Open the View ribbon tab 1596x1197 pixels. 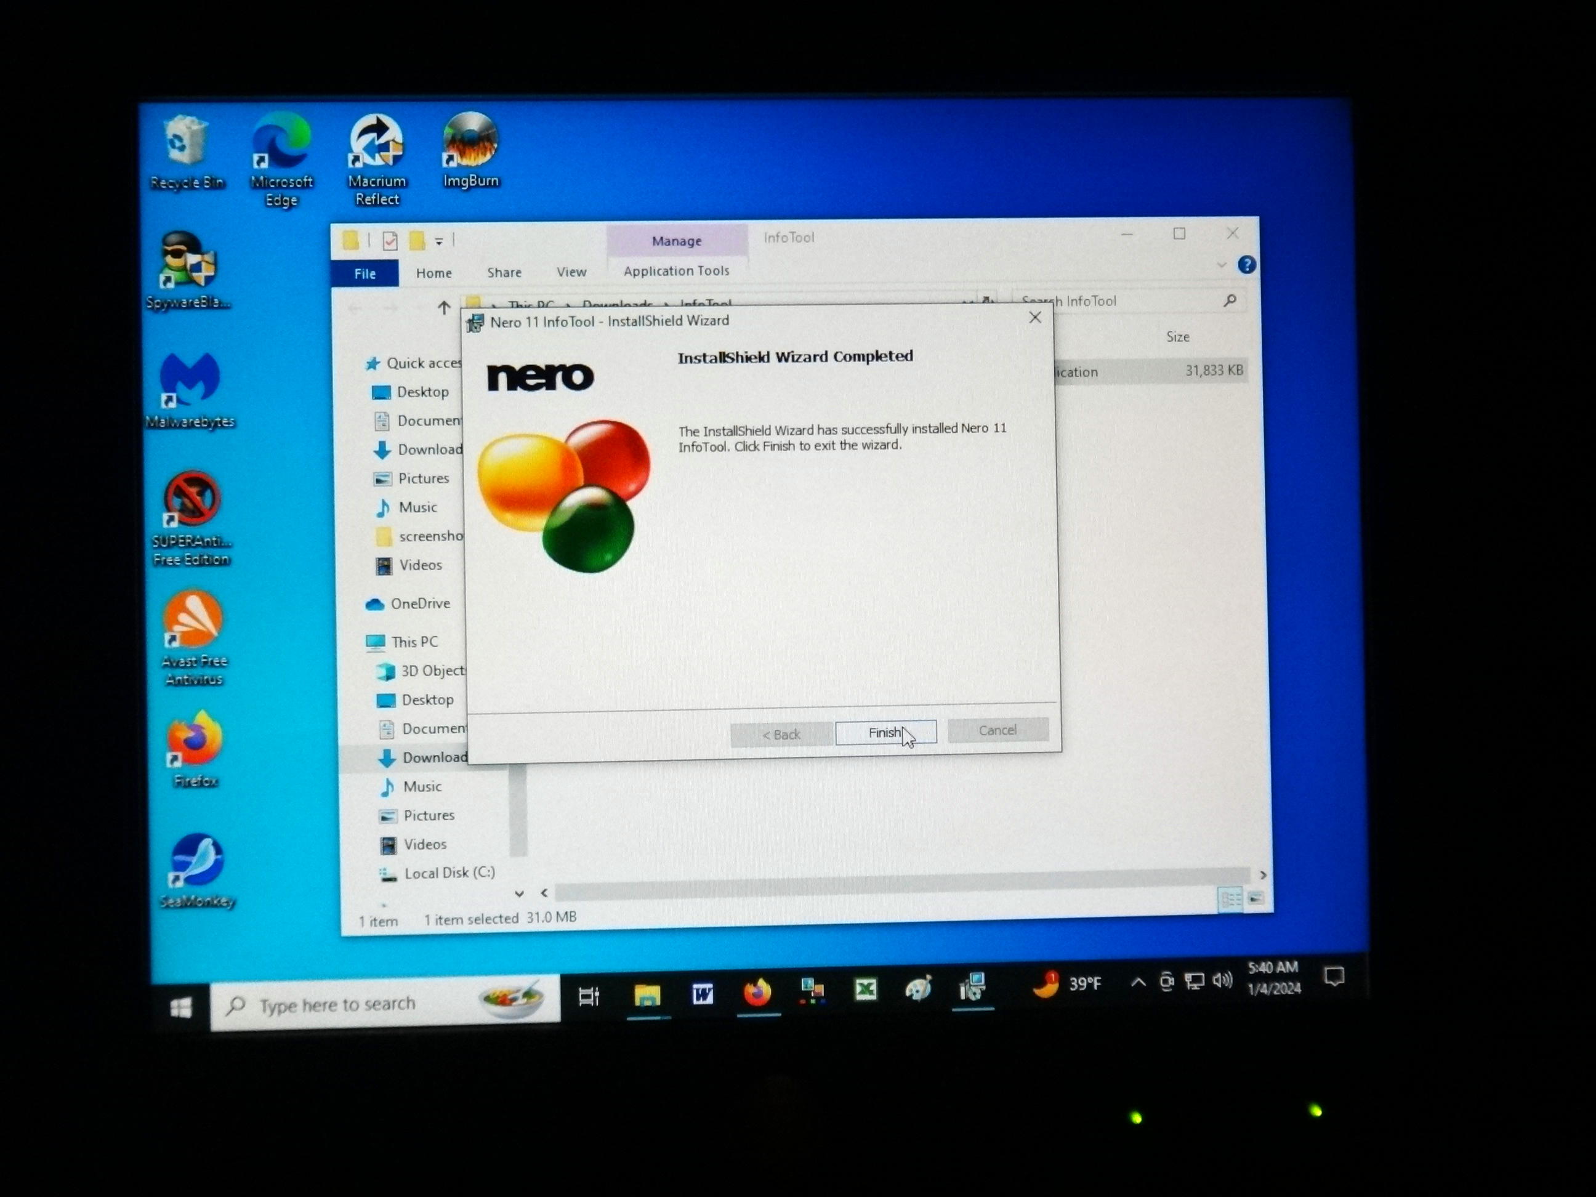pos(571,272)
